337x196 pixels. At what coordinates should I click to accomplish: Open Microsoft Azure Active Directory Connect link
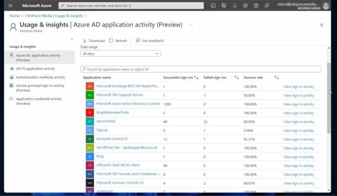click(x=128, y=103)
